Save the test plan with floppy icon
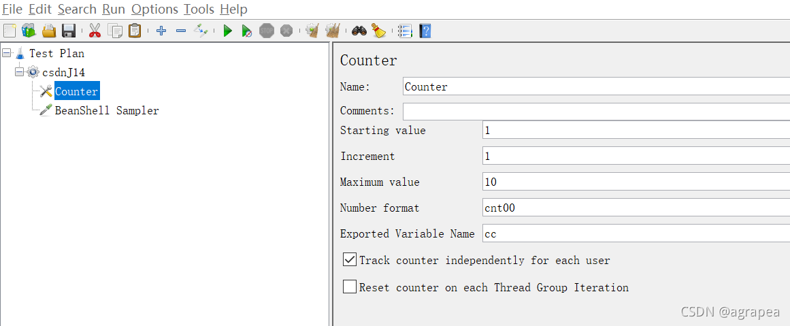 (69, 31)
